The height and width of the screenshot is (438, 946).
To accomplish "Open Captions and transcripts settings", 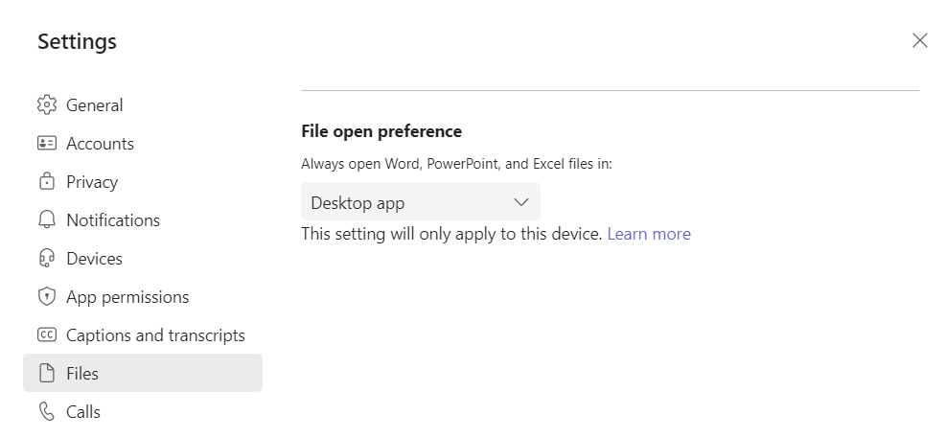I will 143,334.
